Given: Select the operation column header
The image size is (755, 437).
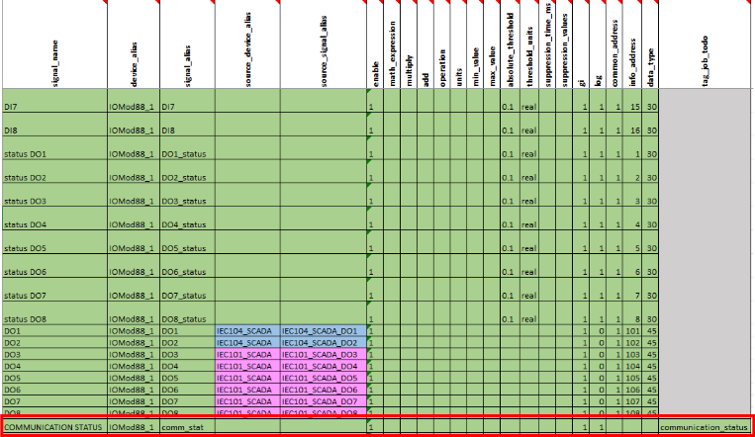Looking at the screenshot, I should pyautogui.click(x=442, y=44).
